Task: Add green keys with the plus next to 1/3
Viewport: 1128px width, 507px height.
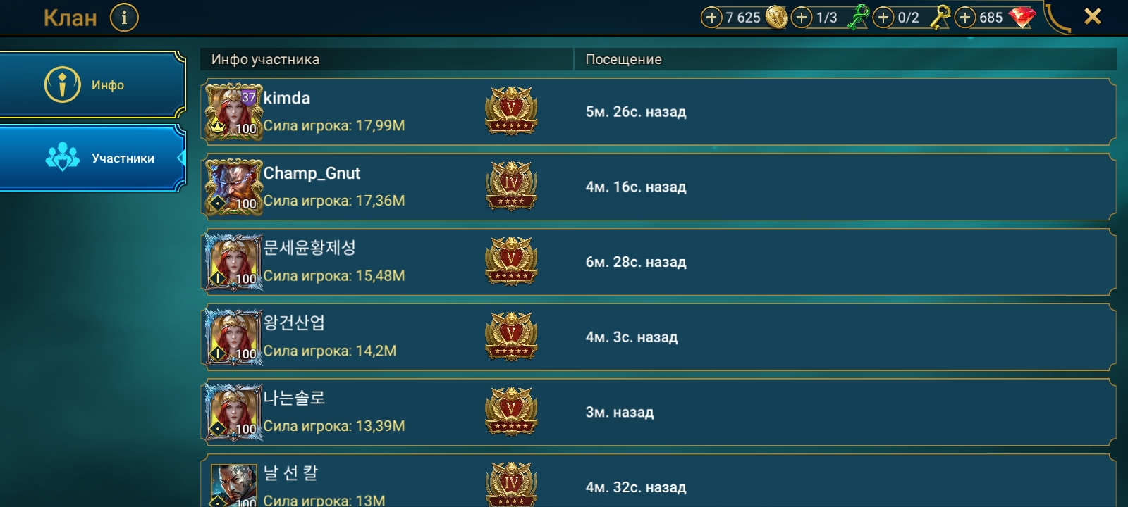Action: coord(802,18)
